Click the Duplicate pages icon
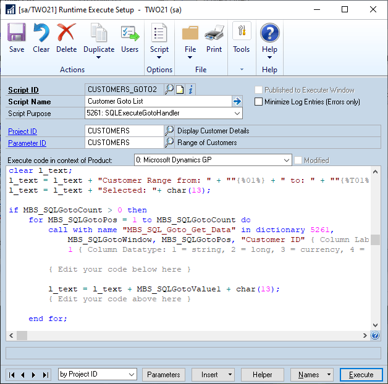388x384 pixels. [x=99, y=32]
